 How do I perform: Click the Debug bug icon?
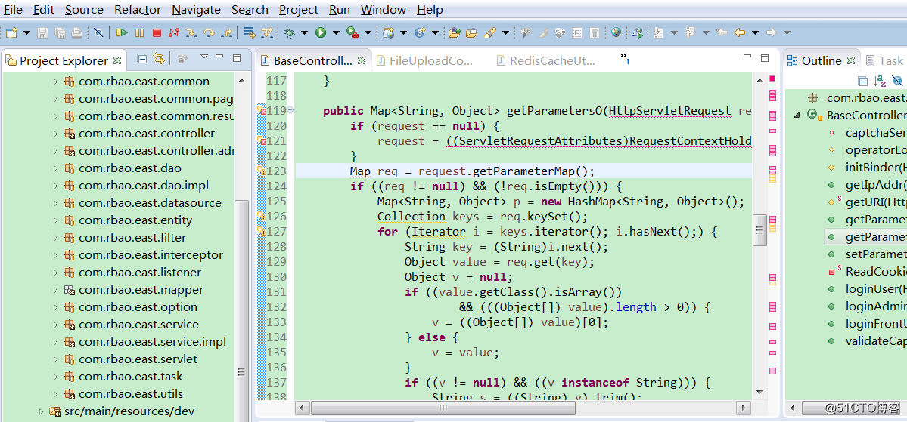pos(289,33)
